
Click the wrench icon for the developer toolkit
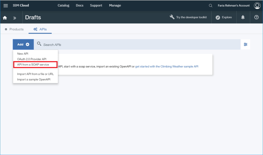click(172, 17)
